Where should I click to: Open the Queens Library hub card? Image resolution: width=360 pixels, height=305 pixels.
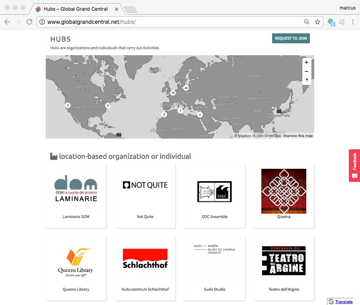[76, 269]
